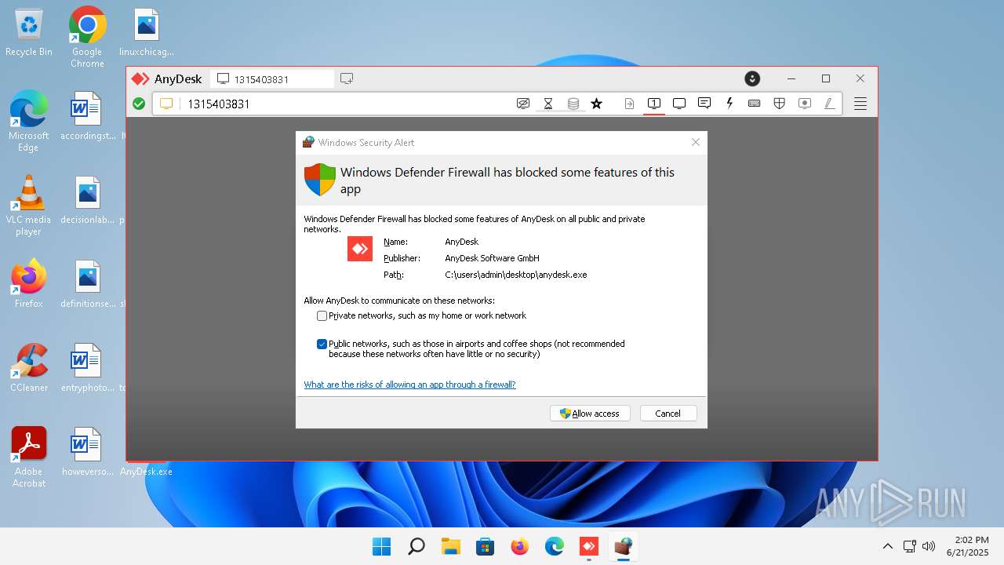Screen dimensions: 1004x565
Task: Click the publisher AnyDesk Software GmbH text
Action: tap(492, 258)
